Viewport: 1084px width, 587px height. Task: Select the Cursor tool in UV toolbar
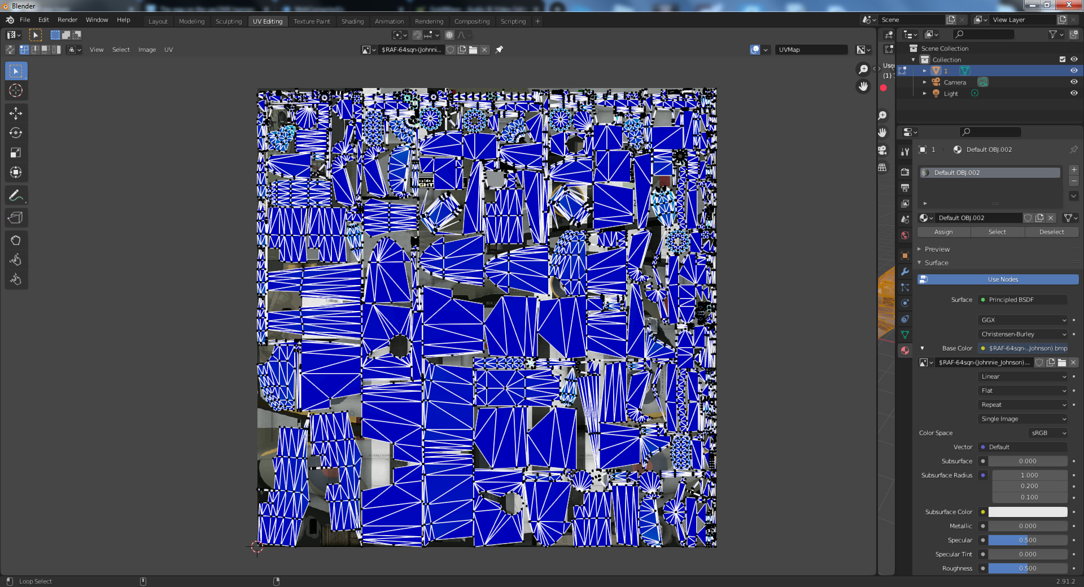(16, 90)
